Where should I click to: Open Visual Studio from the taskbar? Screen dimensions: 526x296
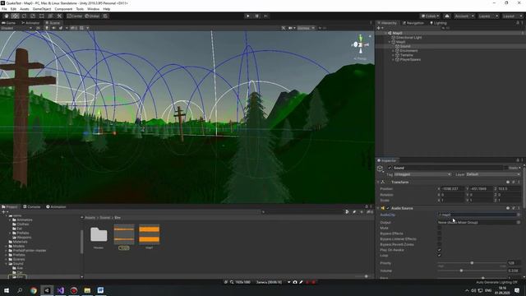[60, 290]
